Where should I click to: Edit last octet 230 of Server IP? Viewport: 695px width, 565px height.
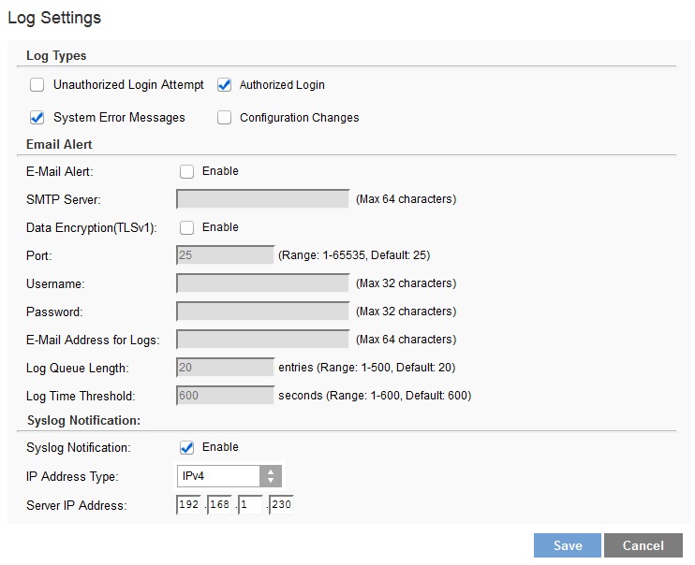281,505
